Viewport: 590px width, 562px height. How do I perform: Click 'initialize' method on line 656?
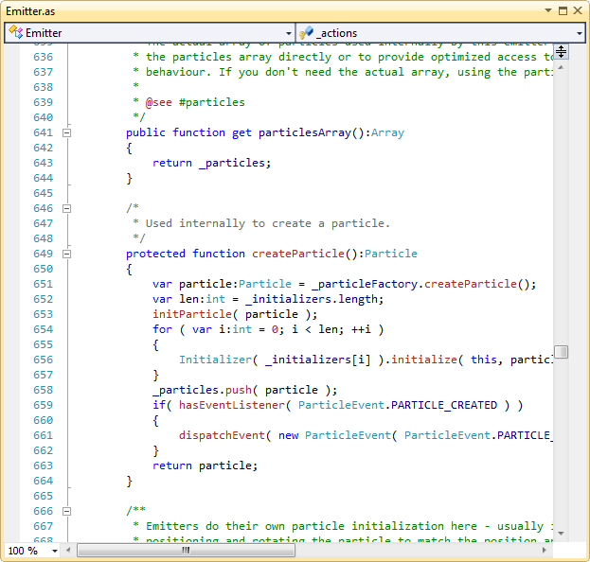point(423,360)
